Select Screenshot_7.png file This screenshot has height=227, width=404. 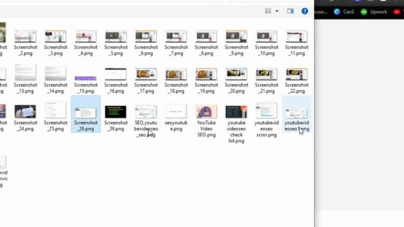(176, 43)
